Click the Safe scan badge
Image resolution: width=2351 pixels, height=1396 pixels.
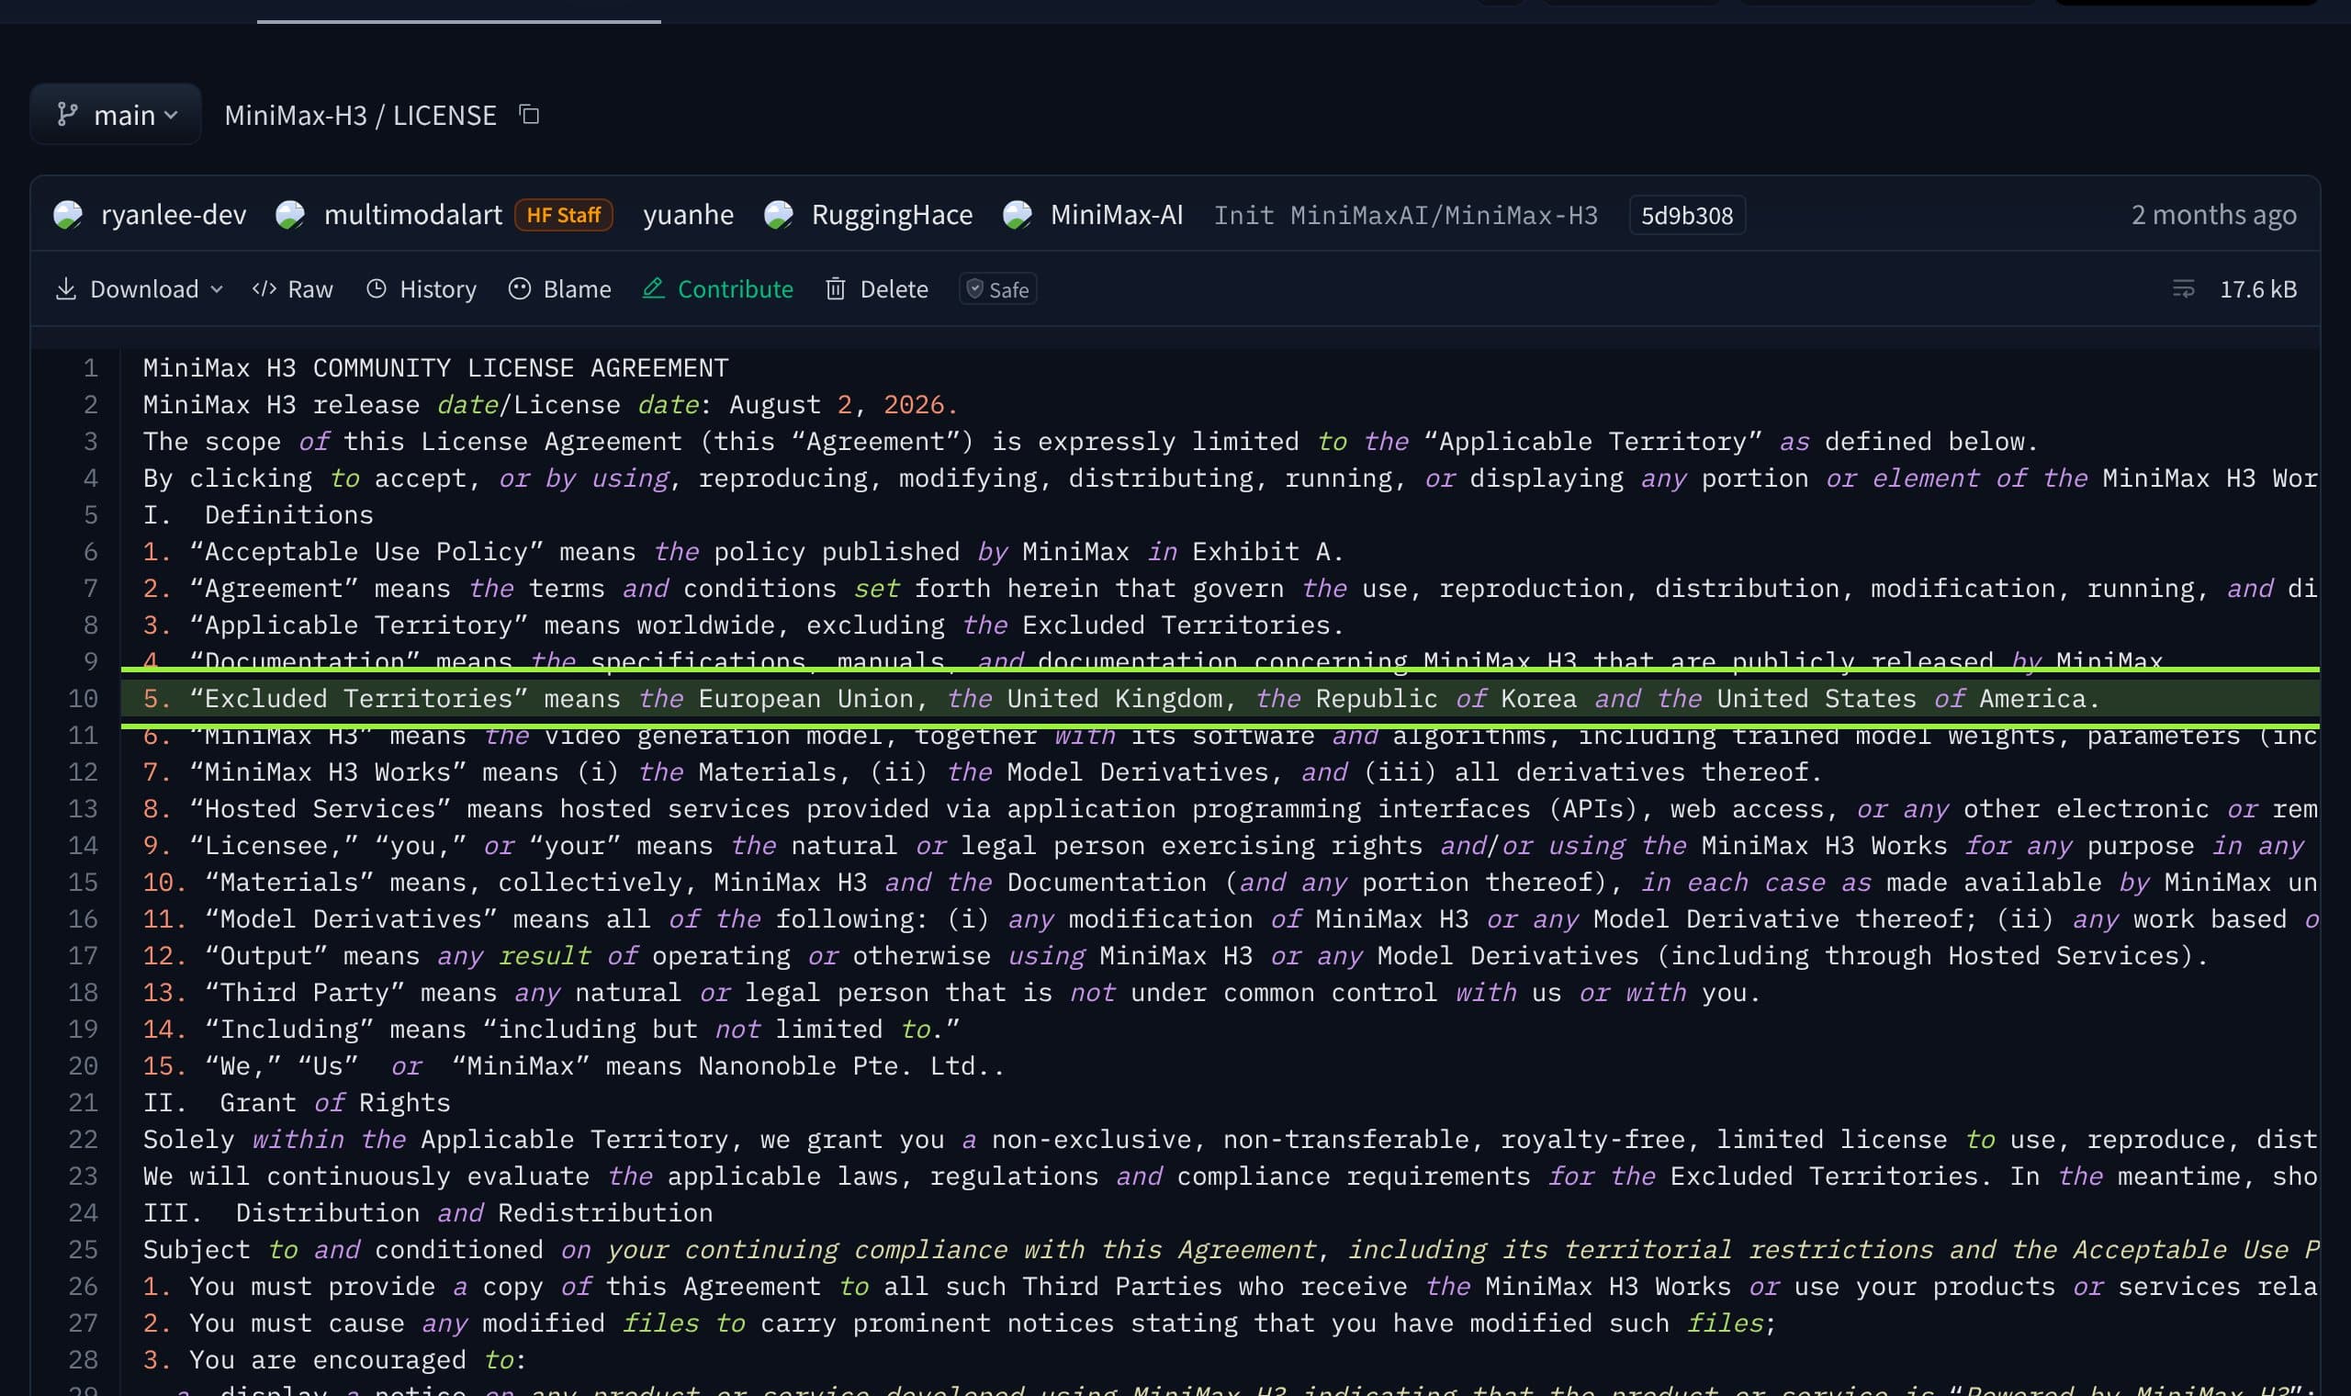(x=997, y=288)
